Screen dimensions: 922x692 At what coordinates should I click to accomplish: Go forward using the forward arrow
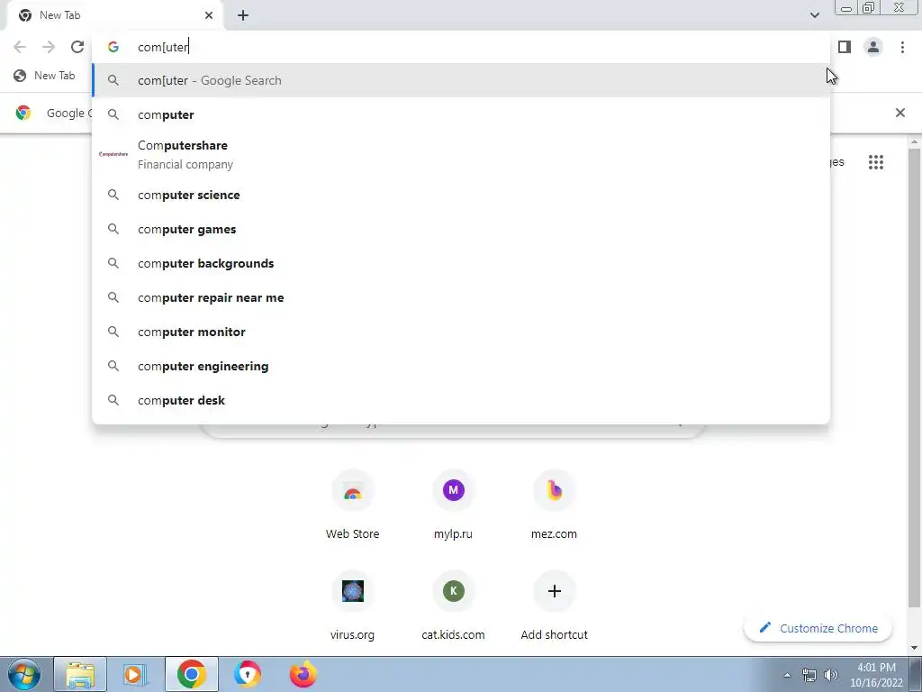tap(49, 47)
